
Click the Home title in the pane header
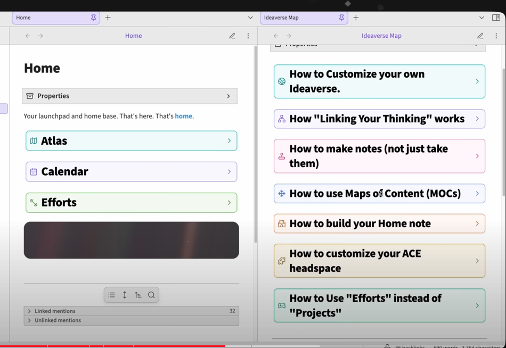click(x=133, y=36)
